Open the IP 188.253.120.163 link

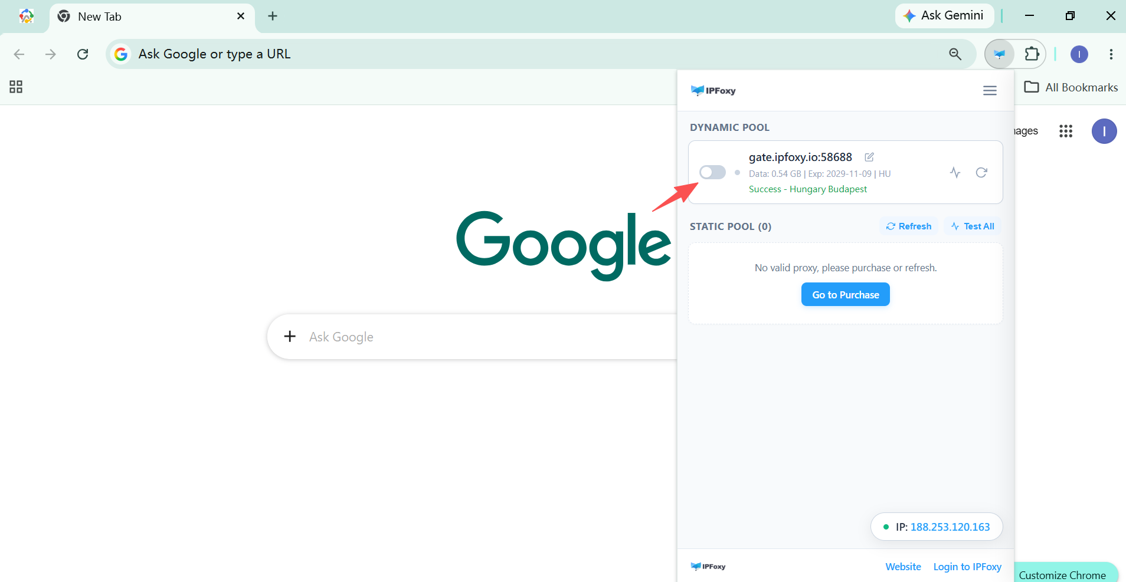950,527
